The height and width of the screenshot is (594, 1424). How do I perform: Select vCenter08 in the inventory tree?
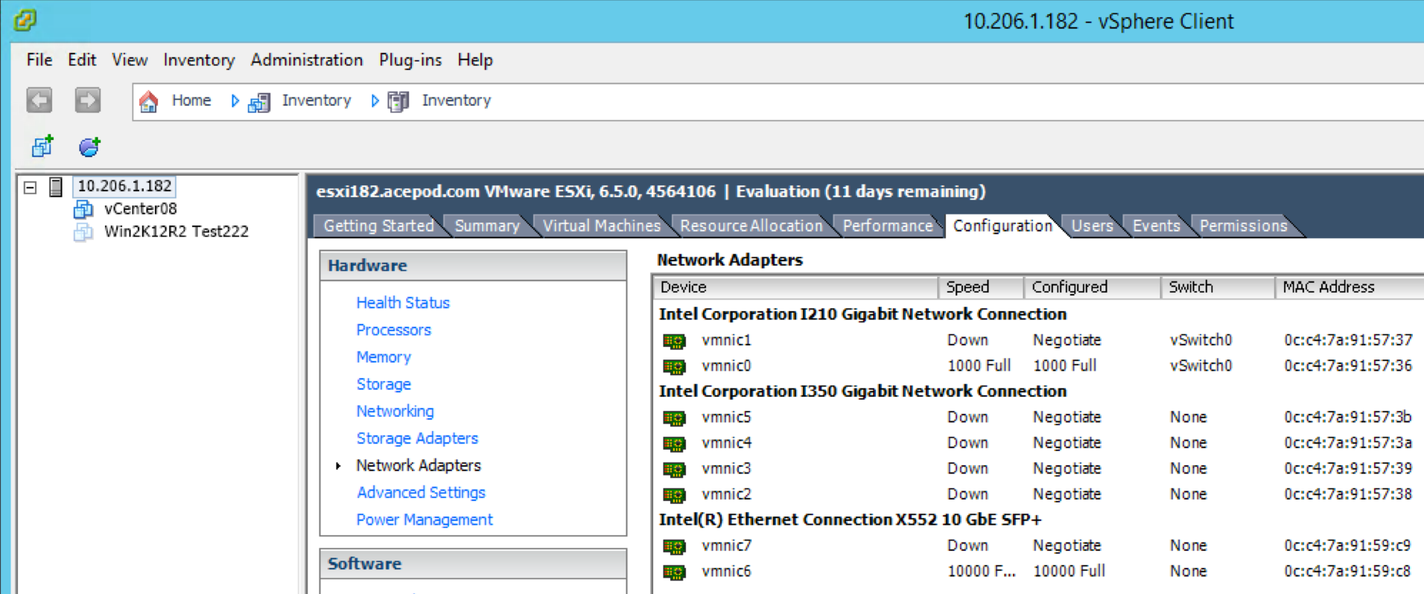pyautogui.click(x=140, y=209)
